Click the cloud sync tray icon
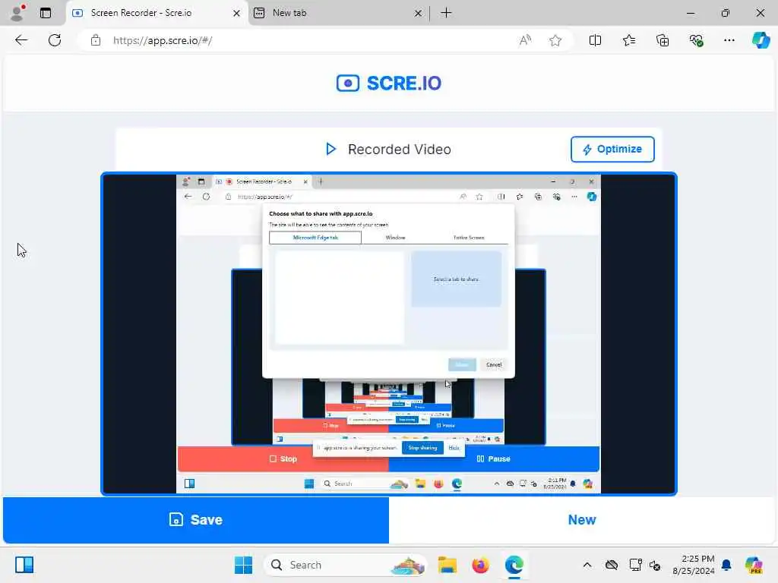 coord(612,565)
